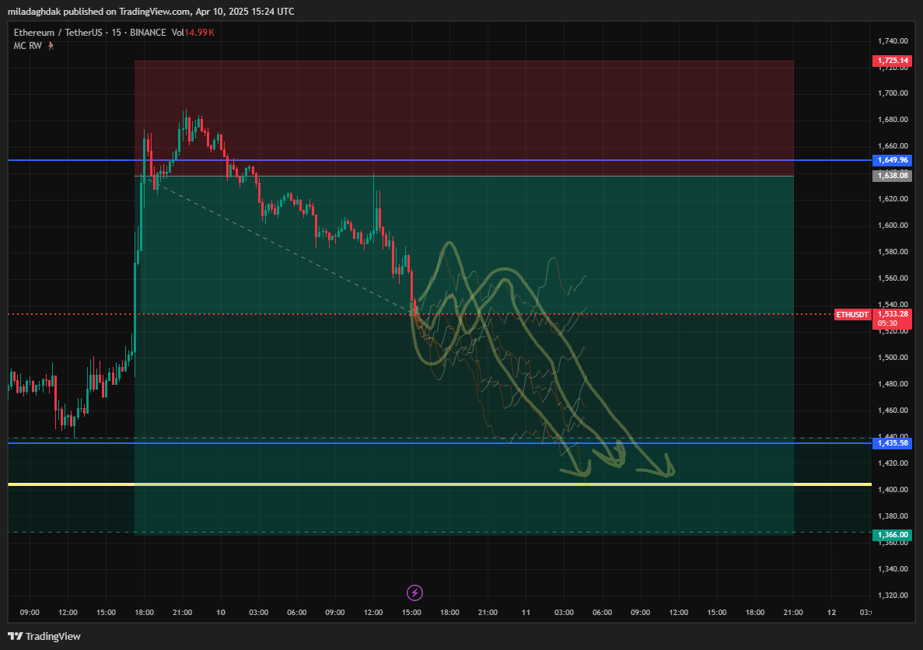Click the red ETHUSDT symbol tag
Screen dimensions: 923x650
(852, 314)
